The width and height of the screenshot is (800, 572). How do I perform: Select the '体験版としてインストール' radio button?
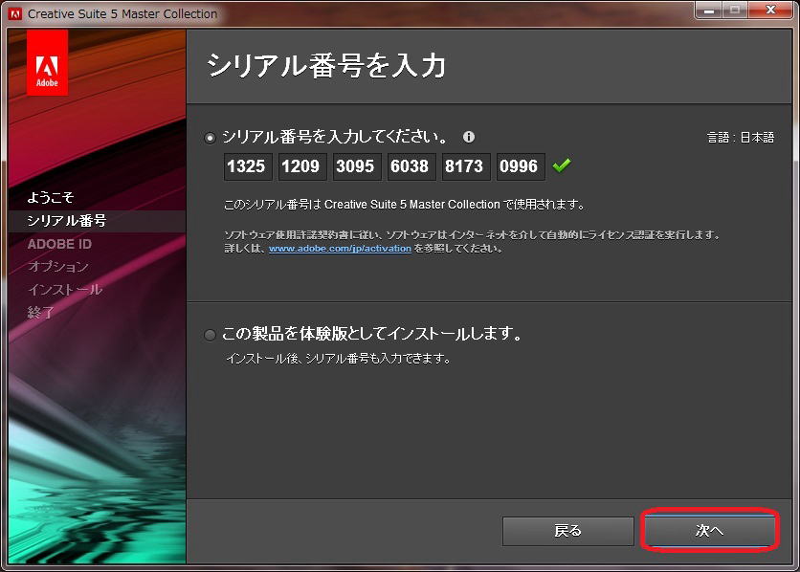[210, 335]
